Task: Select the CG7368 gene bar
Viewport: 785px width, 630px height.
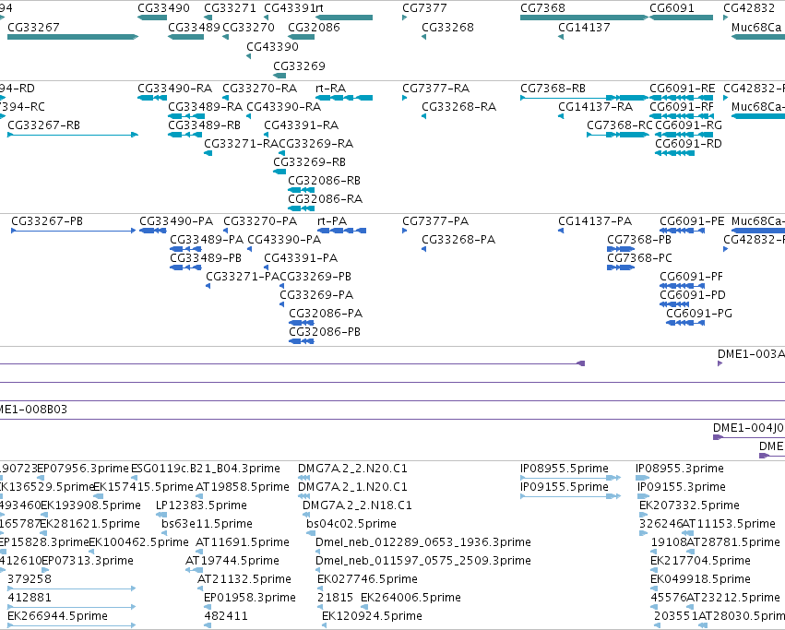Action: 584,18
